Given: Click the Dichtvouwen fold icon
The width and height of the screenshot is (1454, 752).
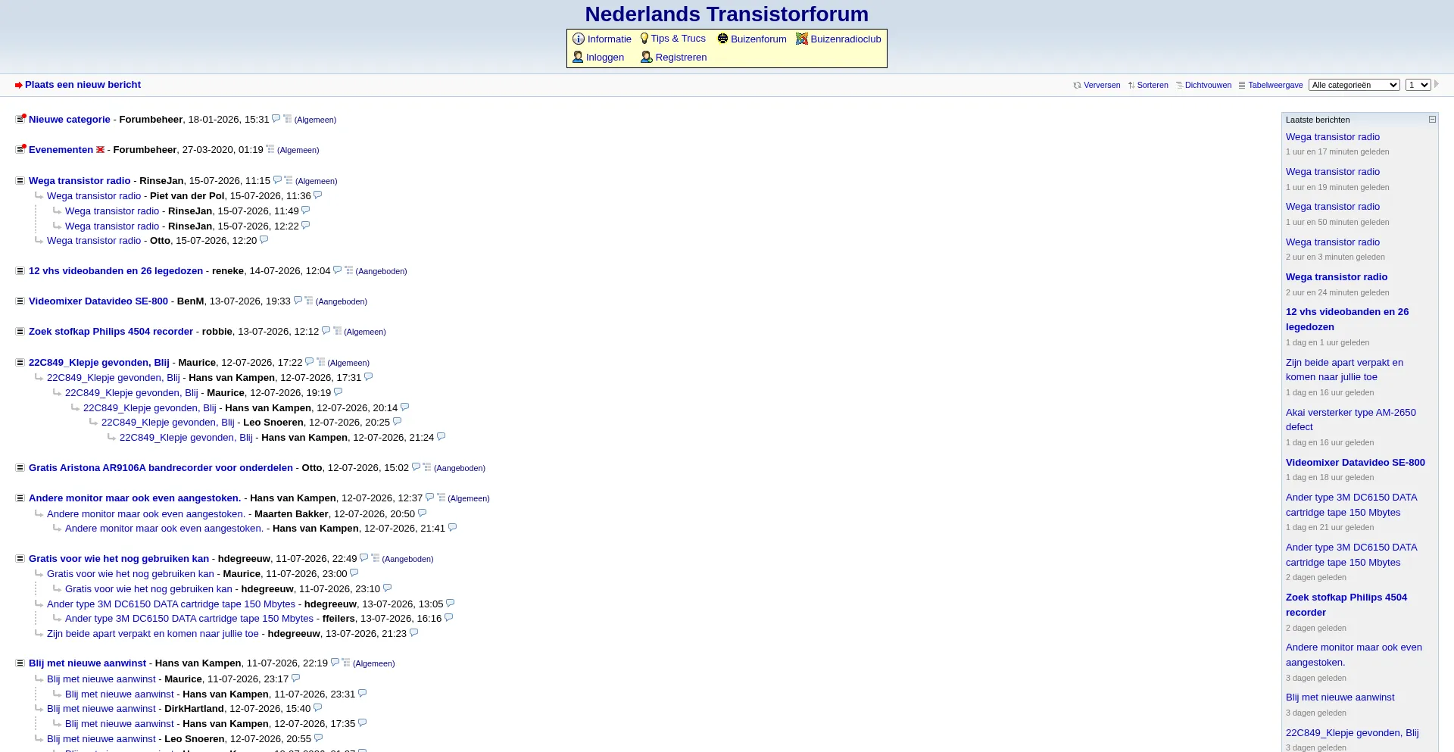Looking at the screenshot, I should pos(1179,85).
